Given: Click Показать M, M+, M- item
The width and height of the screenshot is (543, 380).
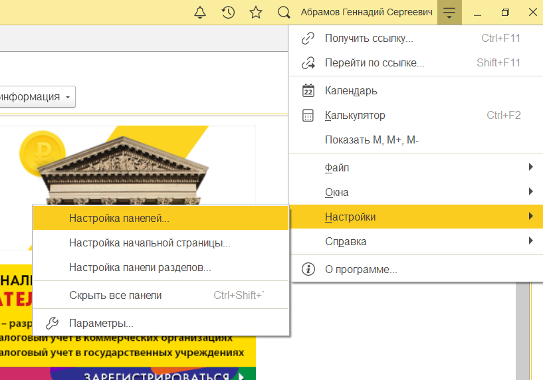Looking at the screenshot, I should (371, 140).
